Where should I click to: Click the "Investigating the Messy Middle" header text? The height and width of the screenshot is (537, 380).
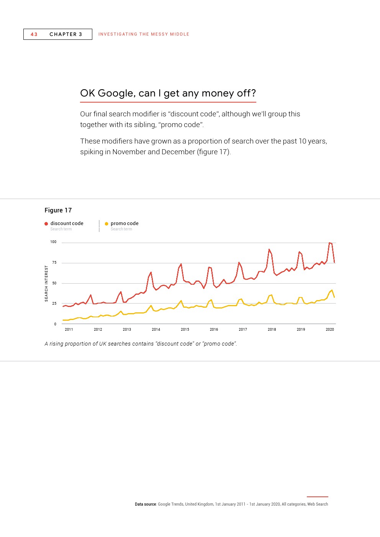(144, 34)
